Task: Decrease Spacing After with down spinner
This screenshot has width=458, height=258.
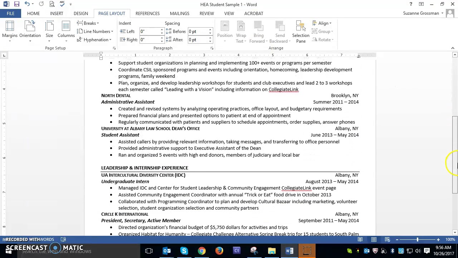Action: [210, 42]
